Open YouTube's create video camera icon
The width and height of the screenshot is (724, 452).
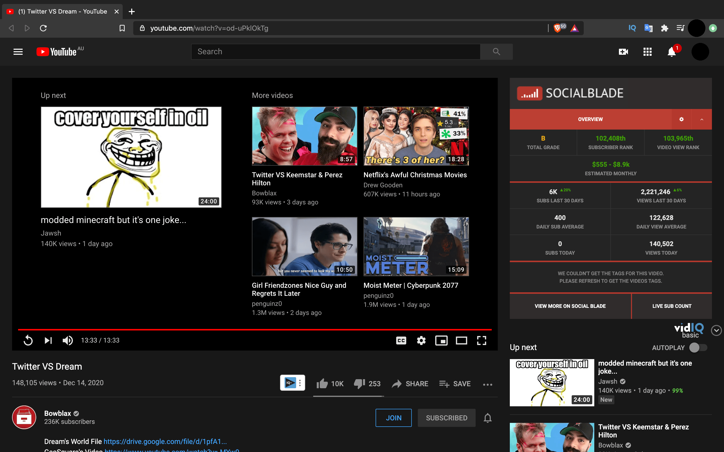point(623,51)
